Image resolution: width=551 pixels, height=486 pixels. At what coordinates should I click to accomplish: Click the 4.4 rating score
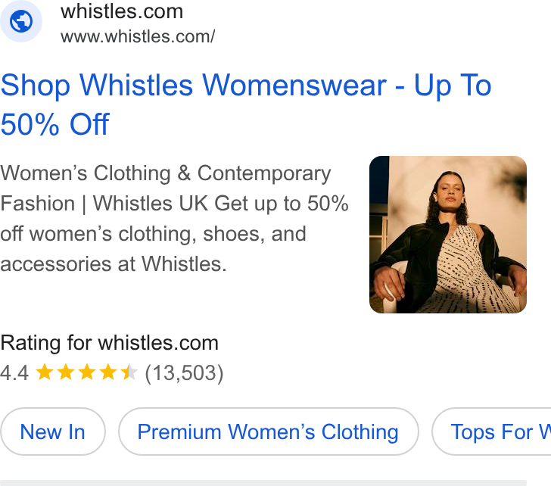(x=14, y=373)
